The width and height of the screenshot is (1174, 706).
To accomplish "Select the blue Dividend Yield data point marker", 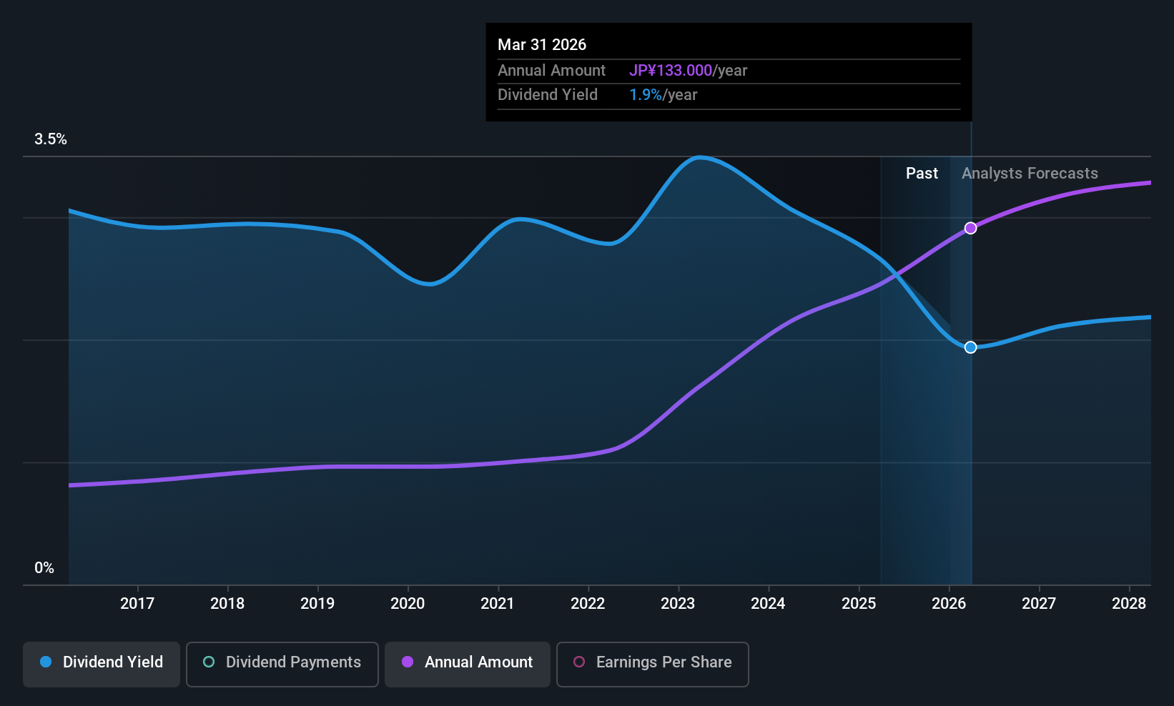I will click(970, 347).
